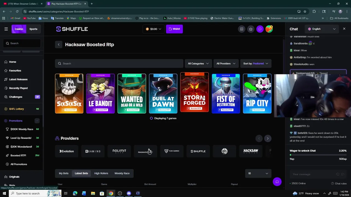
Task: Open SHFL Lottery in sidebar
Action: point(22,109)
